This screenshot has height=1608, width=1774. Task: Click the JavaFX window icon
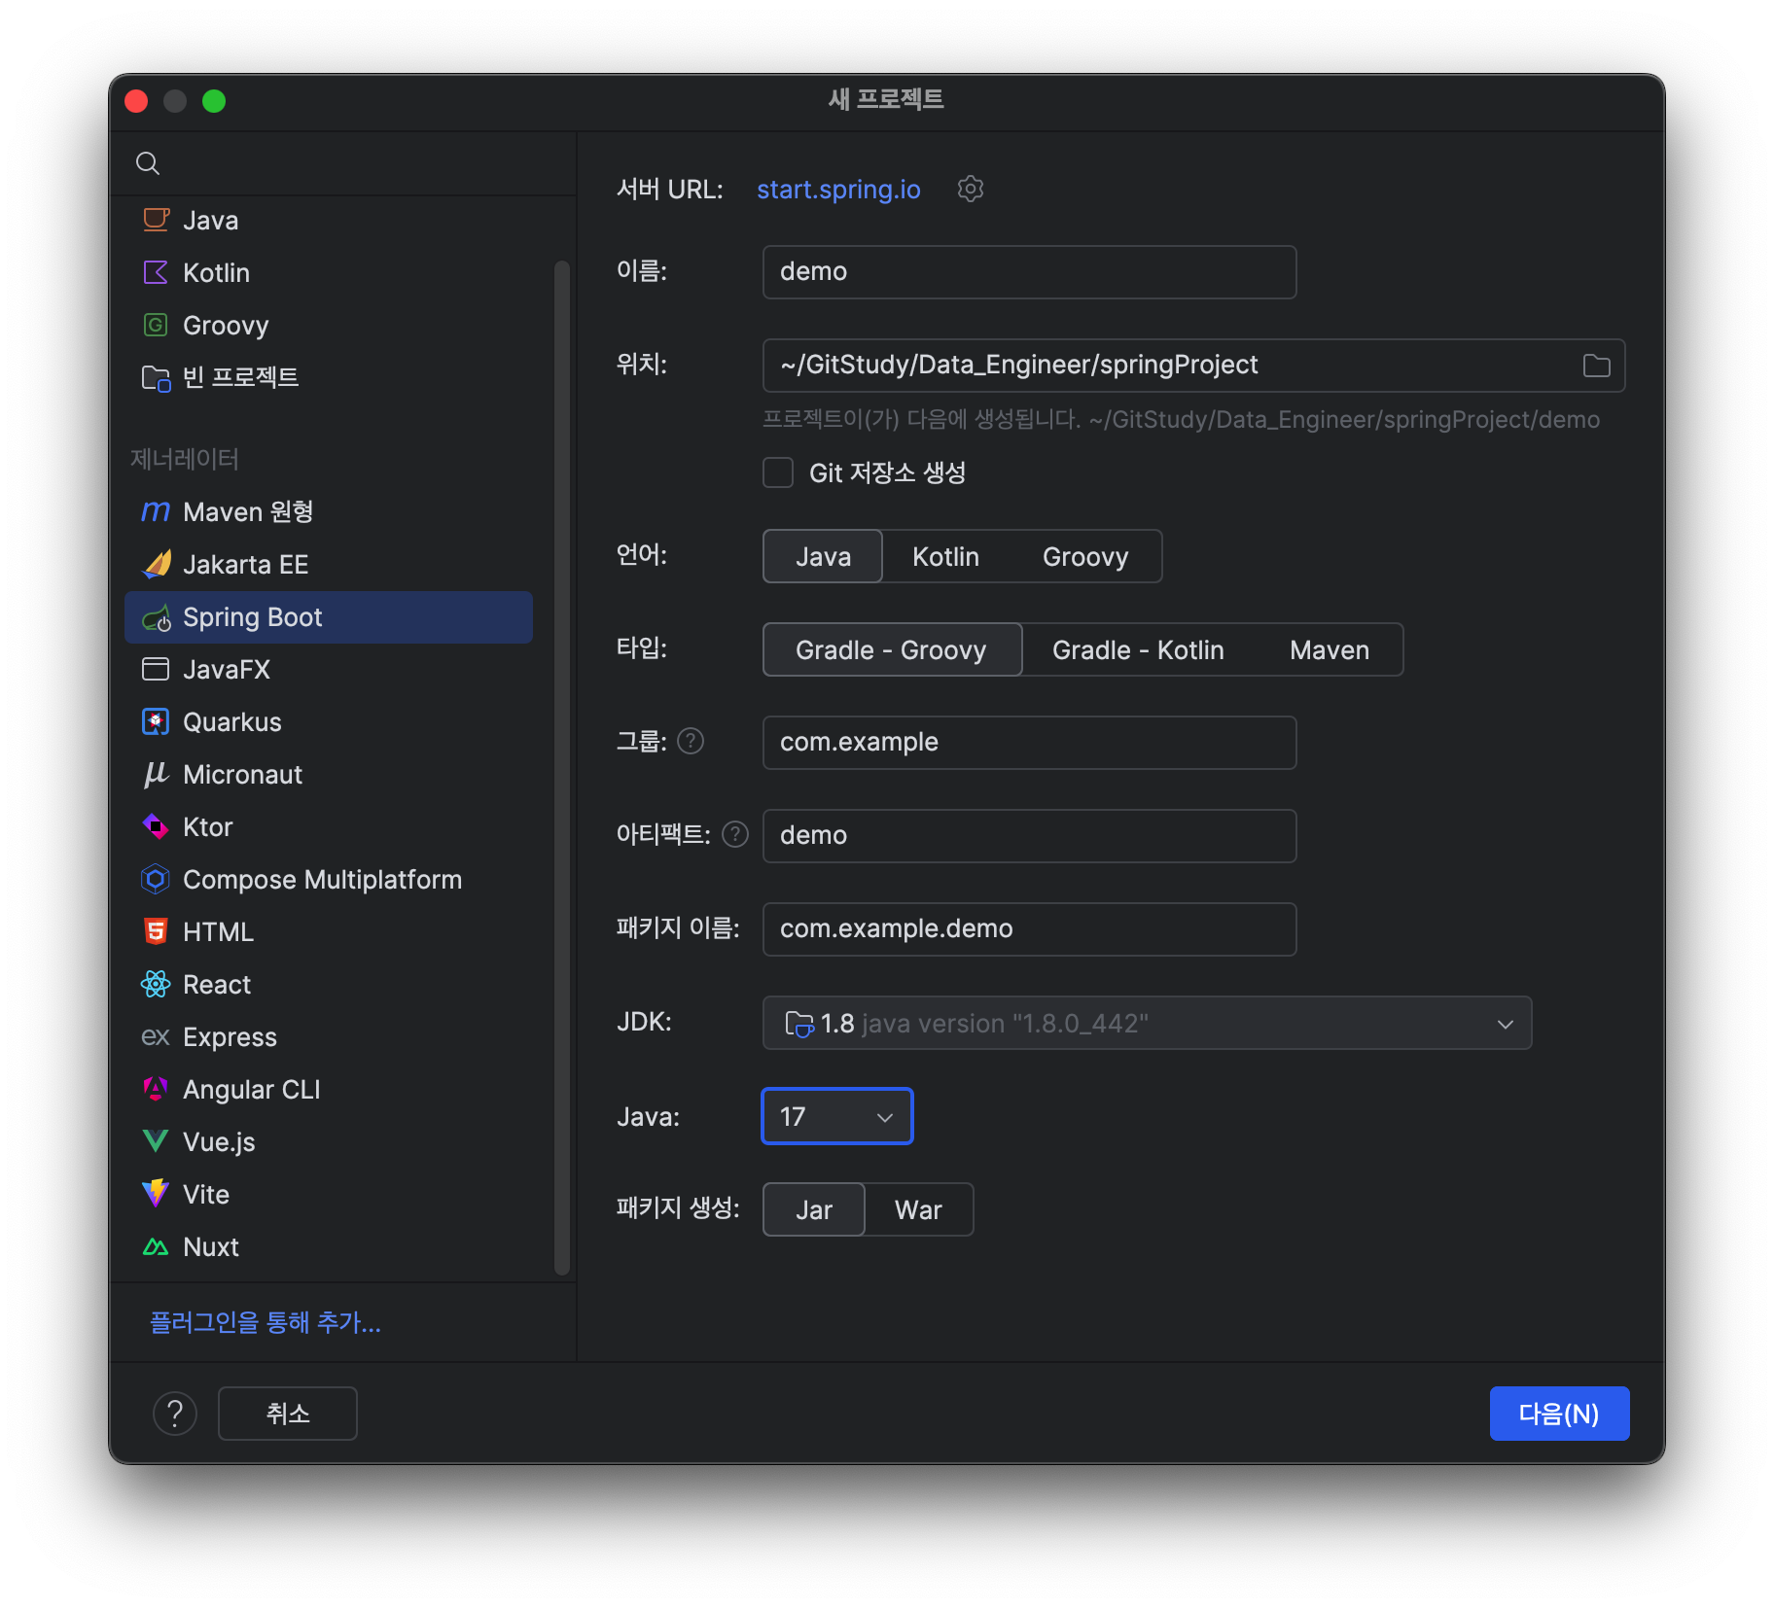(156, 669)
